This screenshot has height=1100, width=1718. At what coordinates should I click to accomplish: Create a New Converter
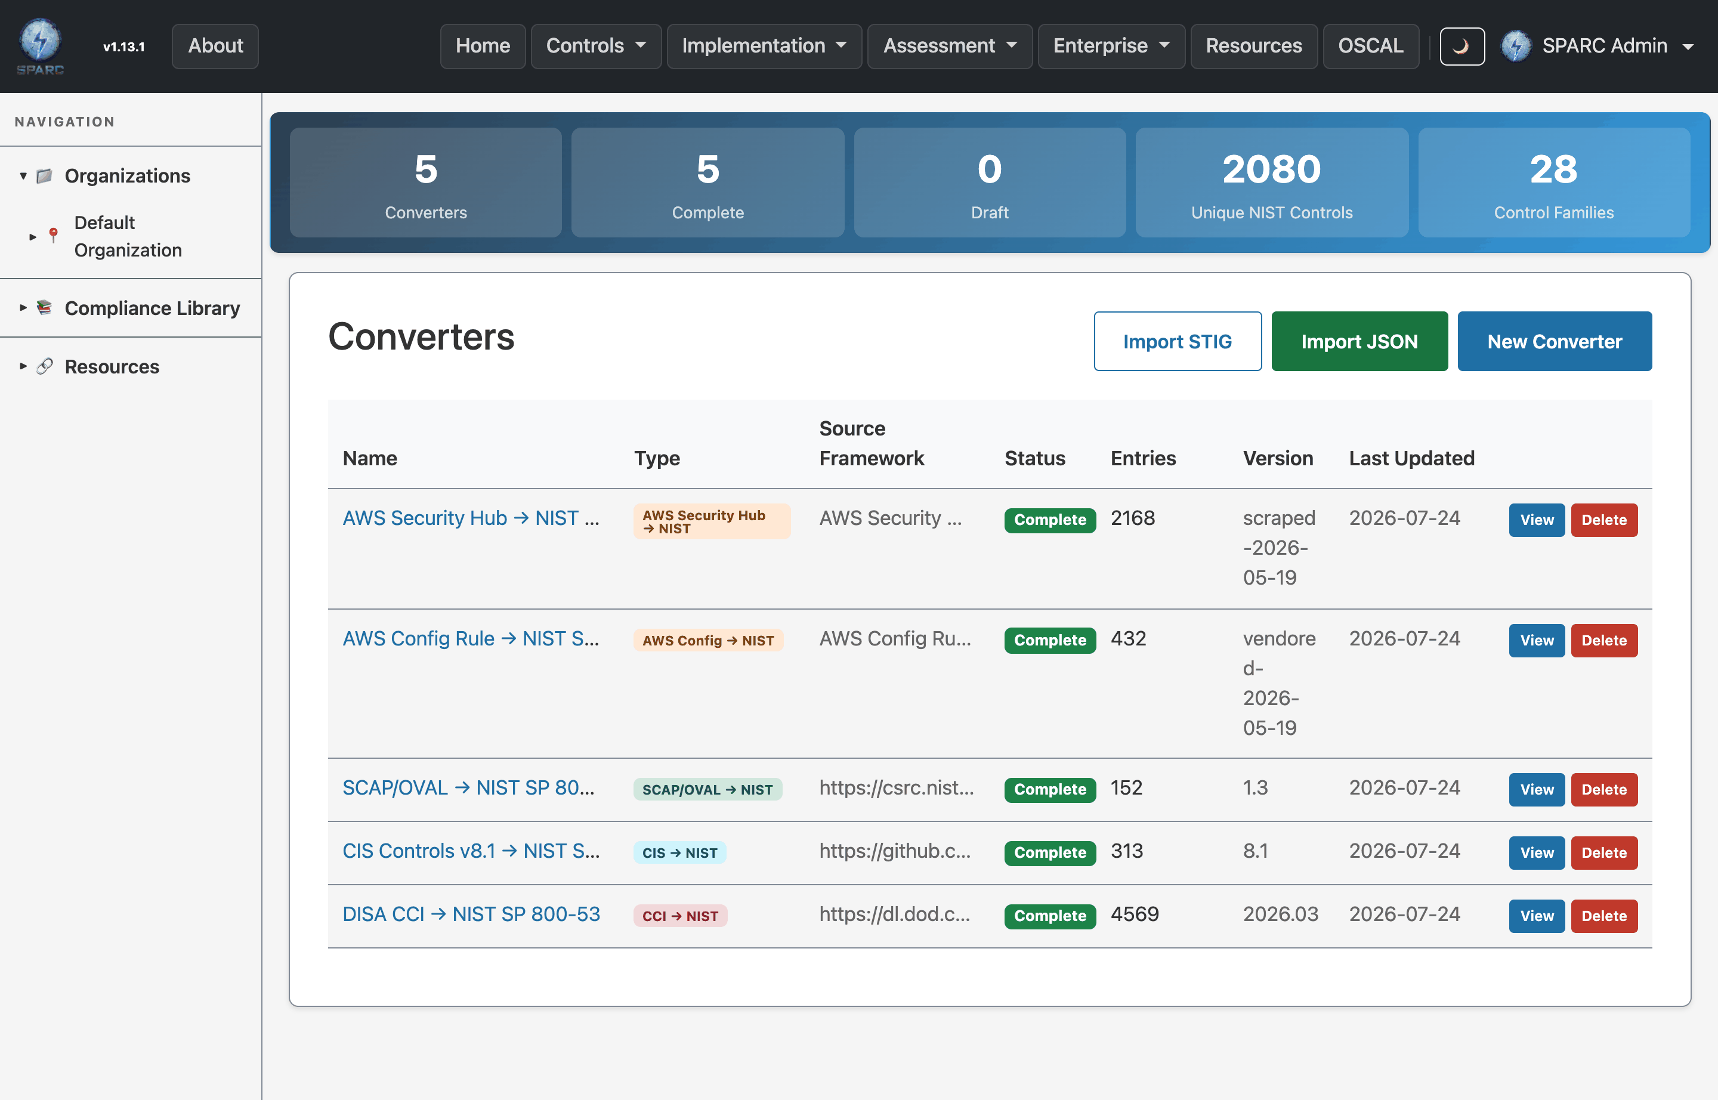(x=1555, y=341)
